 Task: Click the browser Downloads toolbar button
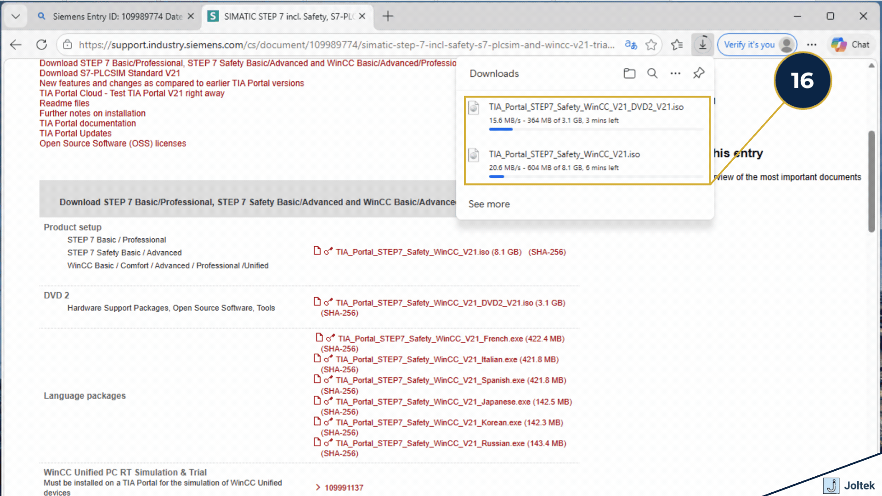click(702, 45)
